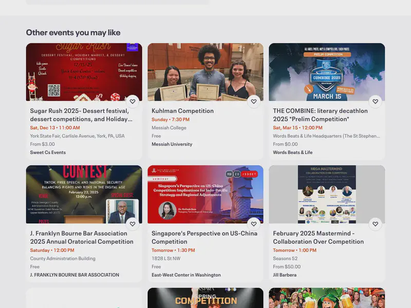Viewport: 411px width, 308px height.
Task: Favorite THE COMBINE literary decathlon event
Action: pos(376,101)
